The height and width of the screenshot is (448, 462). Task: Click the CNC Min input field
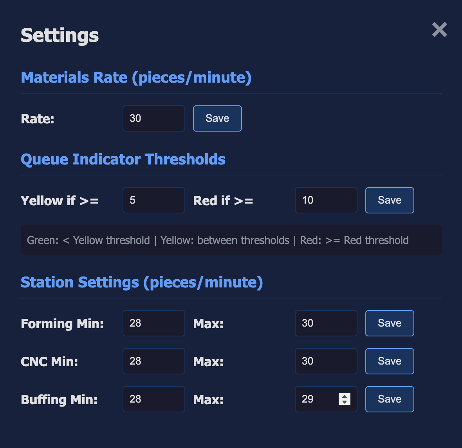pyautogui.click(x=153, y=361)
